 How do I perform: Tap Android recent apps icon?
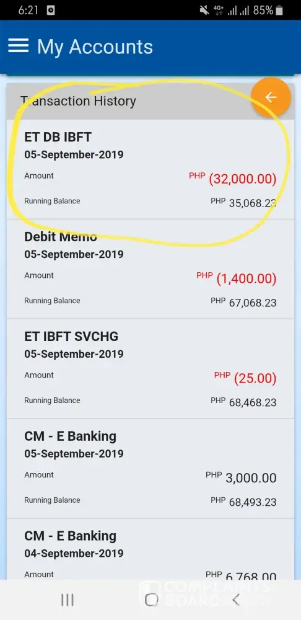coord(68,600)
